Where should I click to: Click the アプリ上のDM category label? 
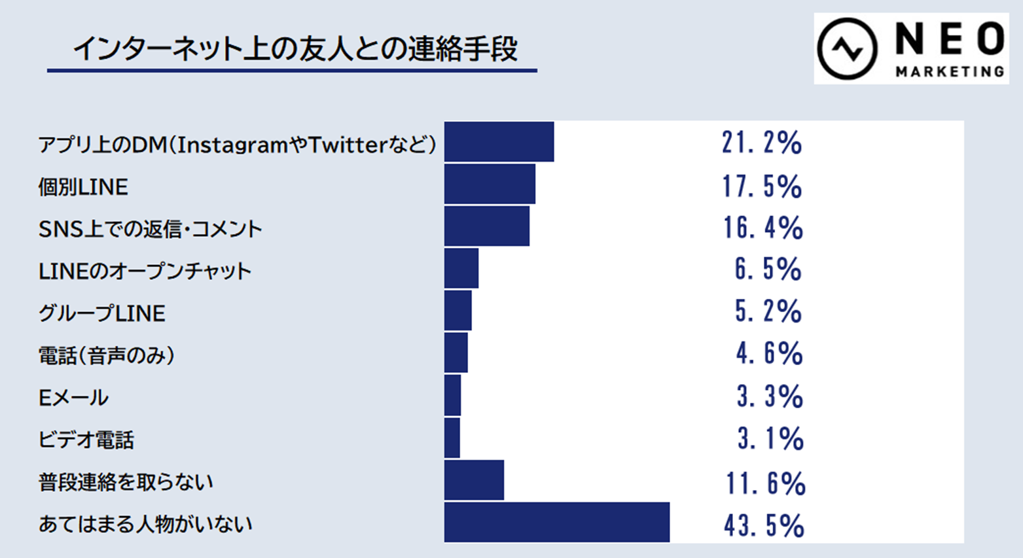point(237,144)
